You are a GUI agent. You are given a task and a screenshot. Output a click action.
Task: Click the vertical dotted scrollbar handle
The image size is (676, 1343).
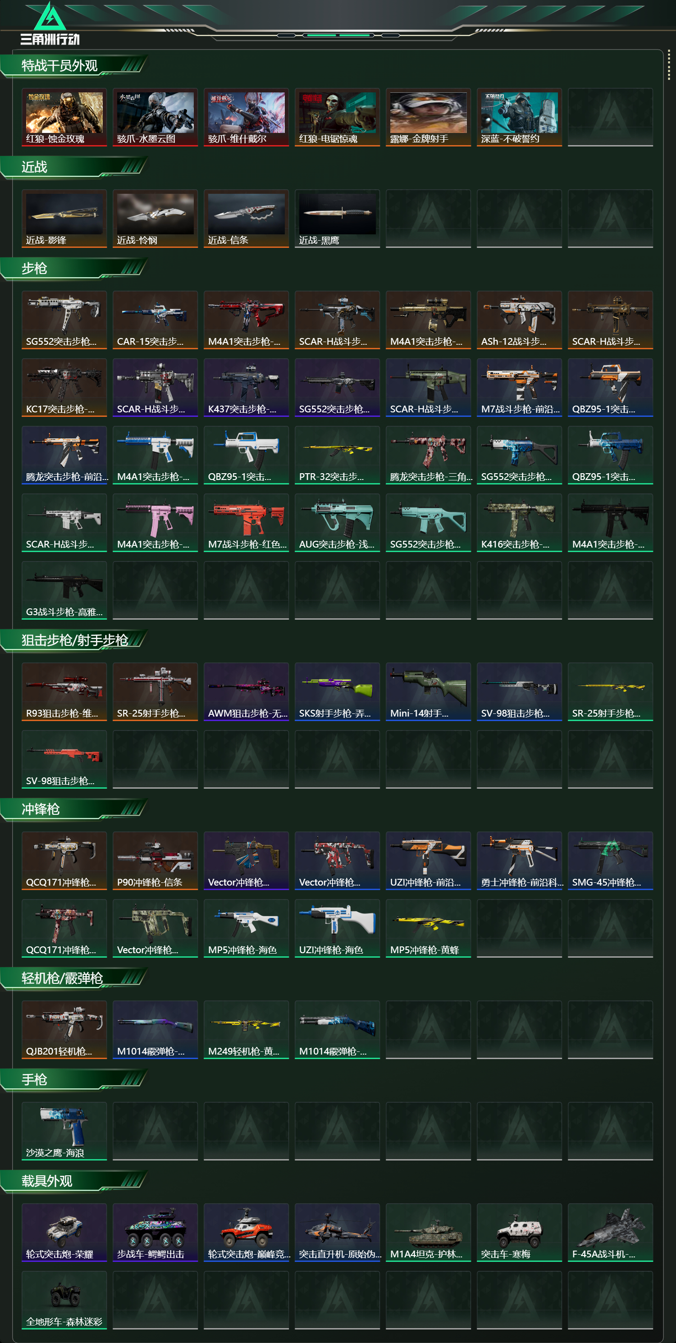click(x=669, y=65)
